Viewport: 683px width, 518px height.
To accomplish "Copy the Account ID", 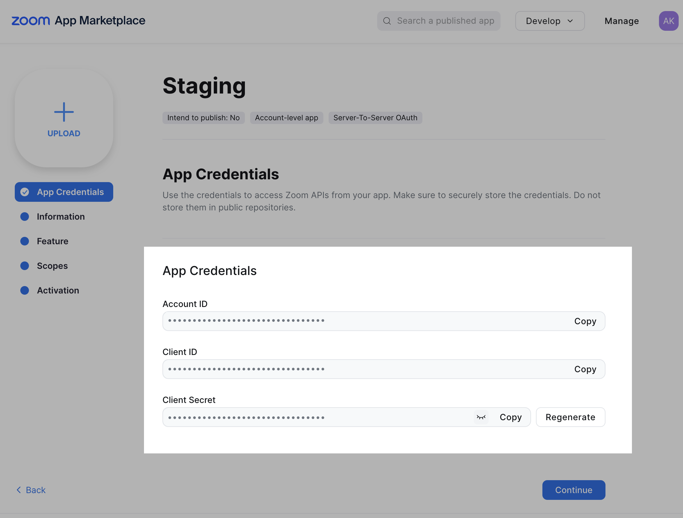I will 585,321.
